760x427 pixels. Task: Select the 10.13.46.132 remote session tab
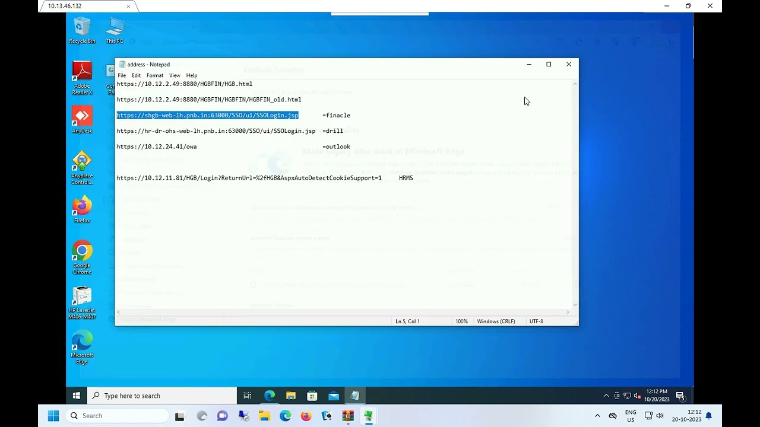[x=88, y=6]
